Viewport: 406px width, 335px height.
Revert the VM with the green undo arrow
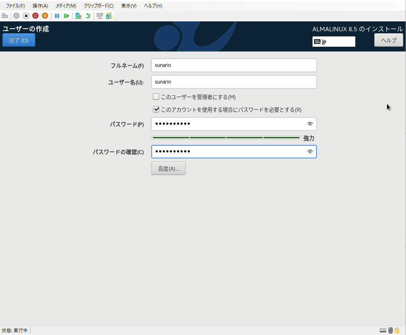(88, 16)
